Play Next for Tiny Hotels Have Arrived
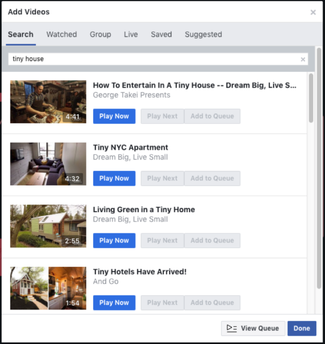325x344 pixels. coord(162,303)
